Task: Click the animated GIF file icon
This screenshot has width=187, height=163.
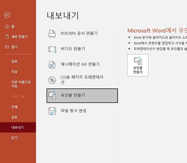Action: (52, 65)
